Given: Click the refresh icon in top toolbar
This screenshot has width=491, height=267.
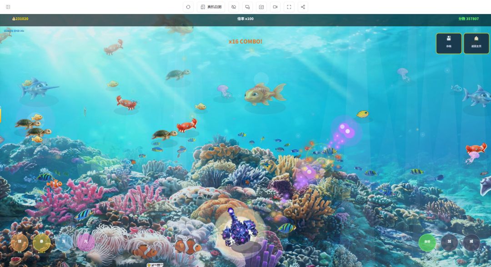Looking at the screenshot, I should [x=188, y=7].
